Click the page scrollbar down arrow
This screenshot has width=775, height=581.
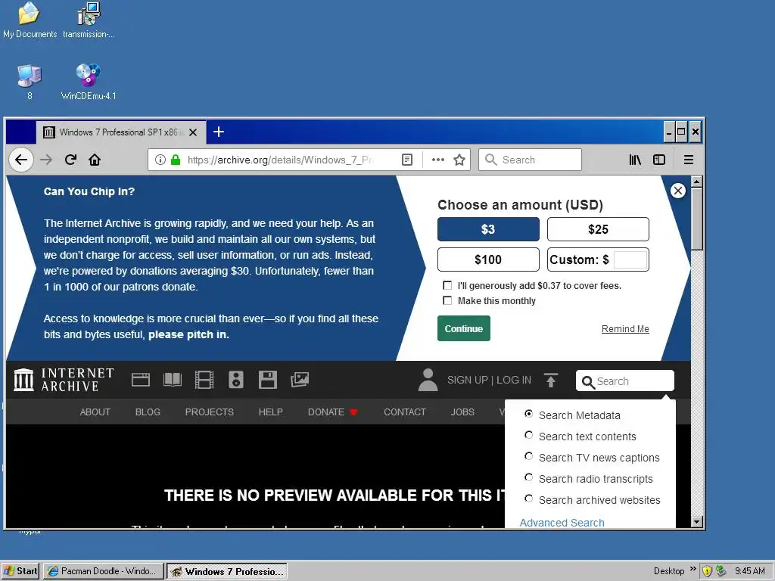coord(697,522)
